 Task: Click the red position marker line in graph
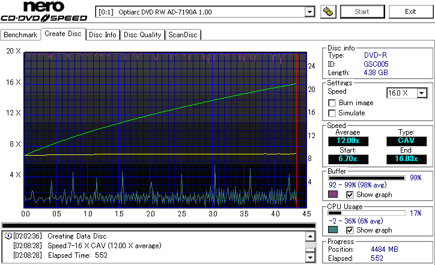297,130
